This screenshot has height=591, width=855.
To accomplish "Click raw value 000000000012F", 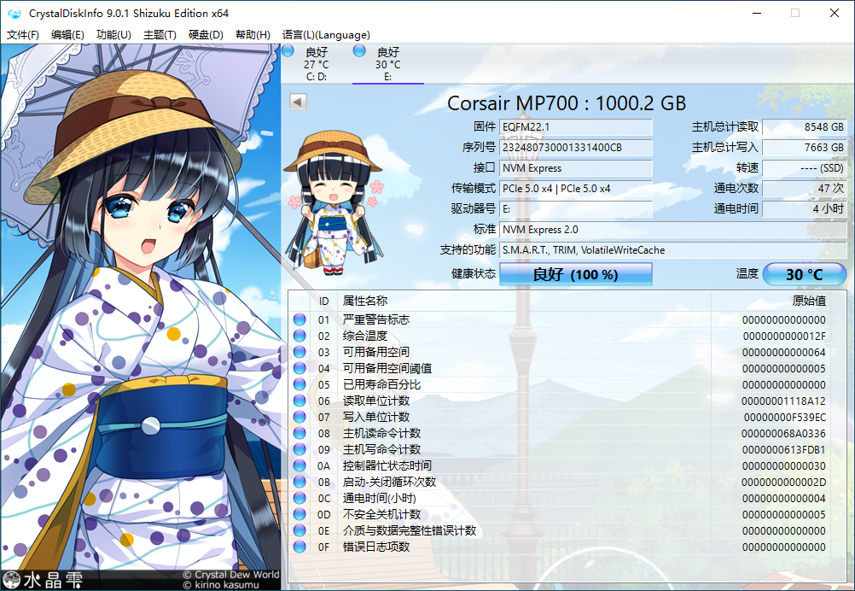I will tap(784, 336).
